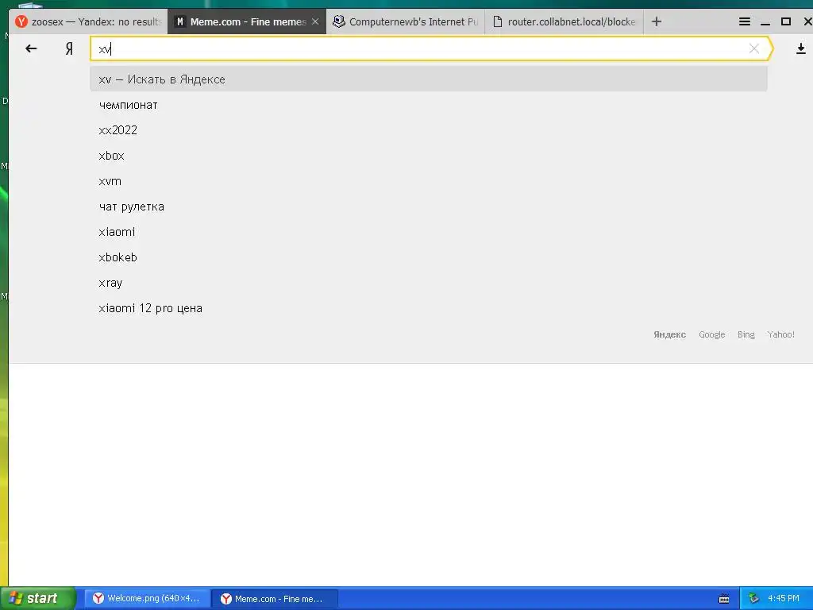This screenshot has width=813, height=610.
Task: Pick 'xiaomi 12 pro цена' suggestion
Action: pyautogui.click(x=428, y=308)
